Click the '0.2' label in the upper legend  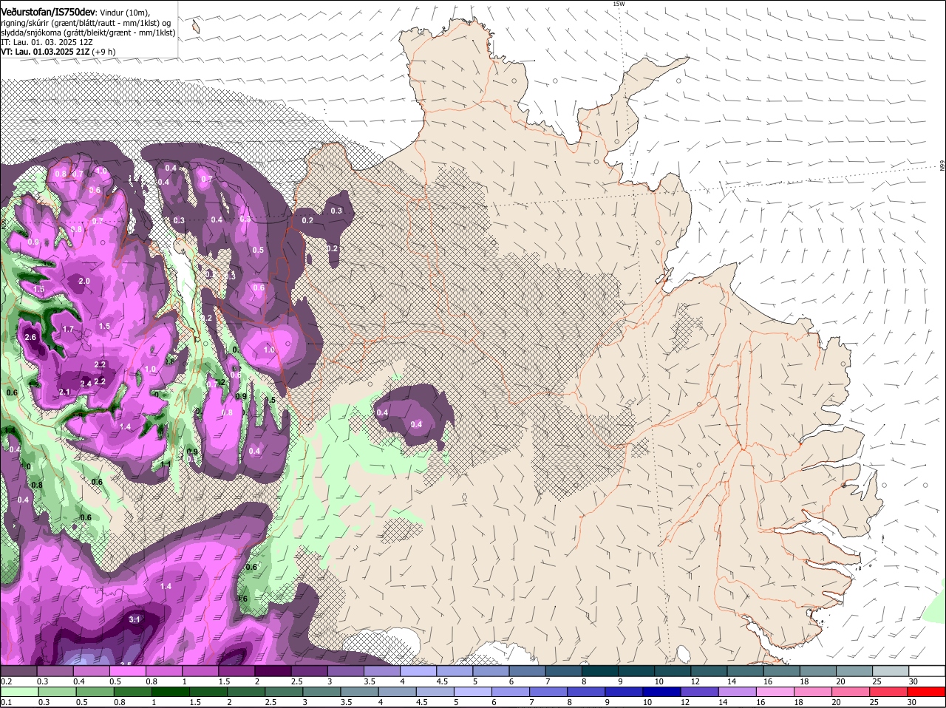(x=6, y=681)
